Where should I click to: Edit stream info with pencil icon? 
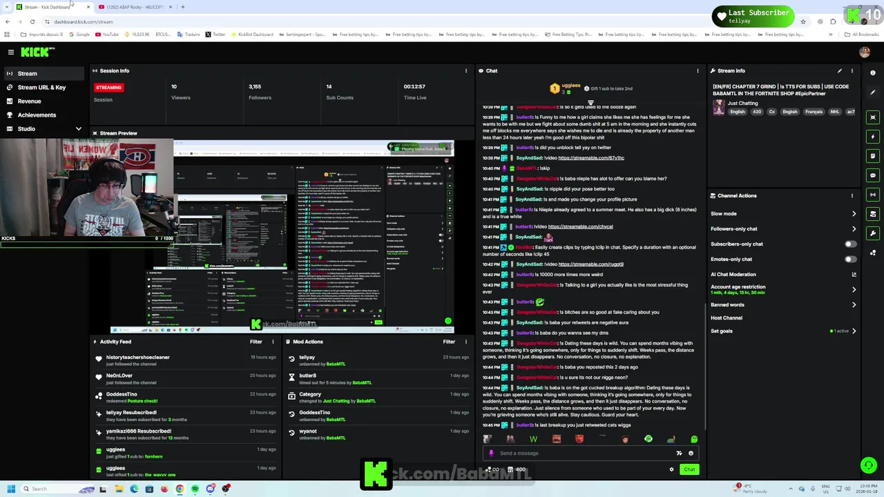pos(839,70)
